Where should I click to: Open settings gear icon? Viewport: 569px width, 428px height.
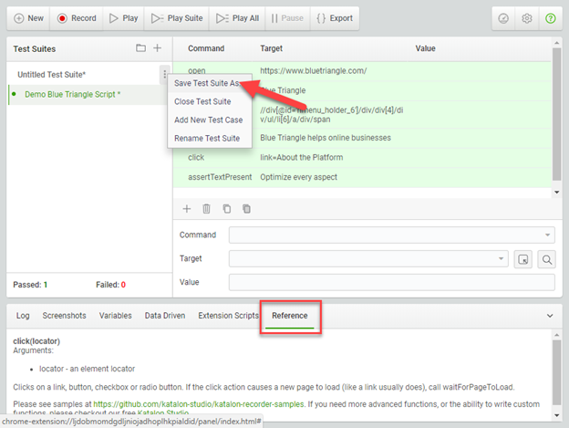[x=527, y=18]
